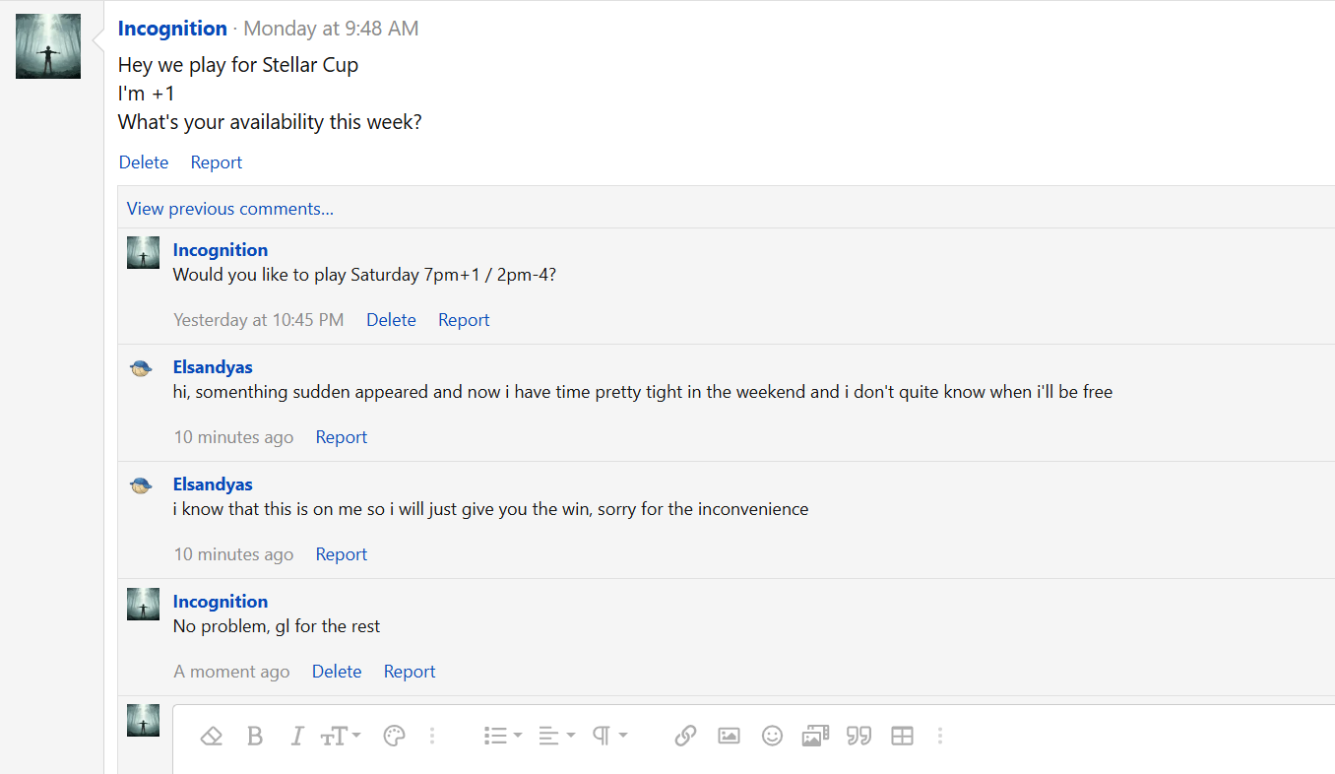Toggle bold text formatting
1335x774 pixels.
255,736
